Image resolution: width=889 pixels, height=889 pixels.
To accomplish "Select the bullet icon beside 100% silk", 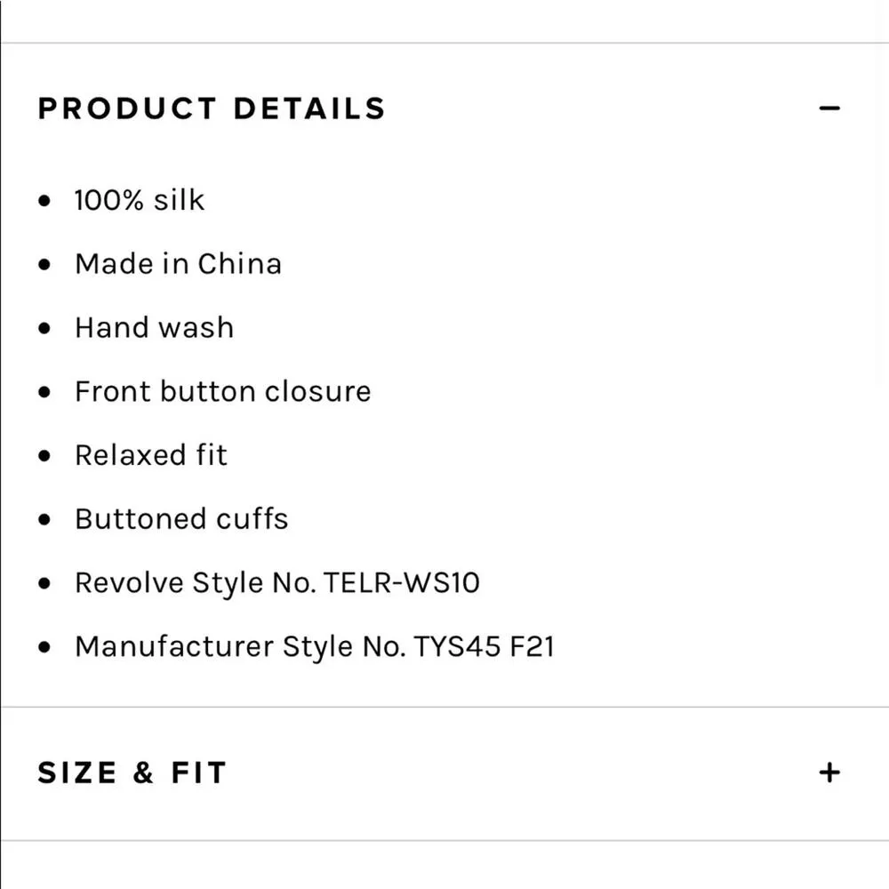I will [x=43, y=201].
